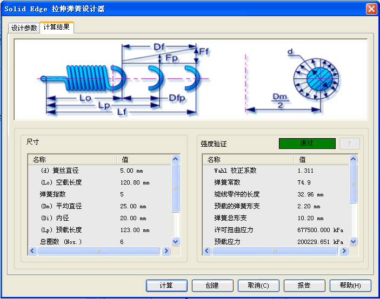Click the question mark button beside 通过
Image resolution: width=380 pixels, height=299 pixels.
349,144
